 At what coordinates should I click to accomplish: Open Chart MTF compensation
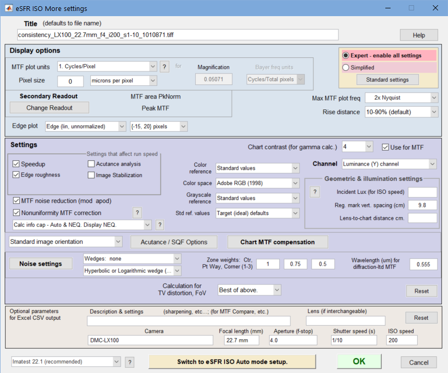point(277,242)
